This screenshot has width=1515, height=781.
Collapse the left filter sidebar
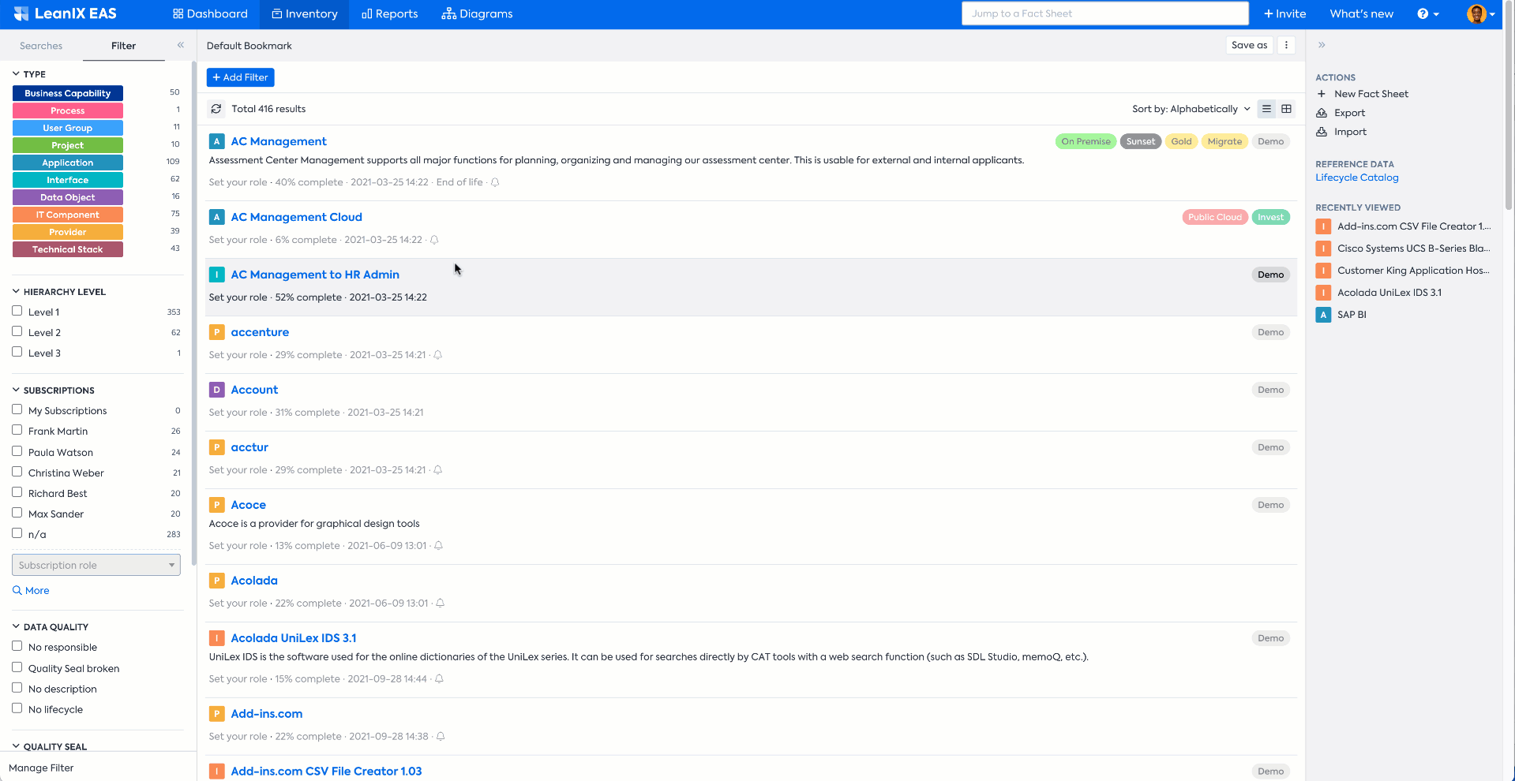(181, 45)
